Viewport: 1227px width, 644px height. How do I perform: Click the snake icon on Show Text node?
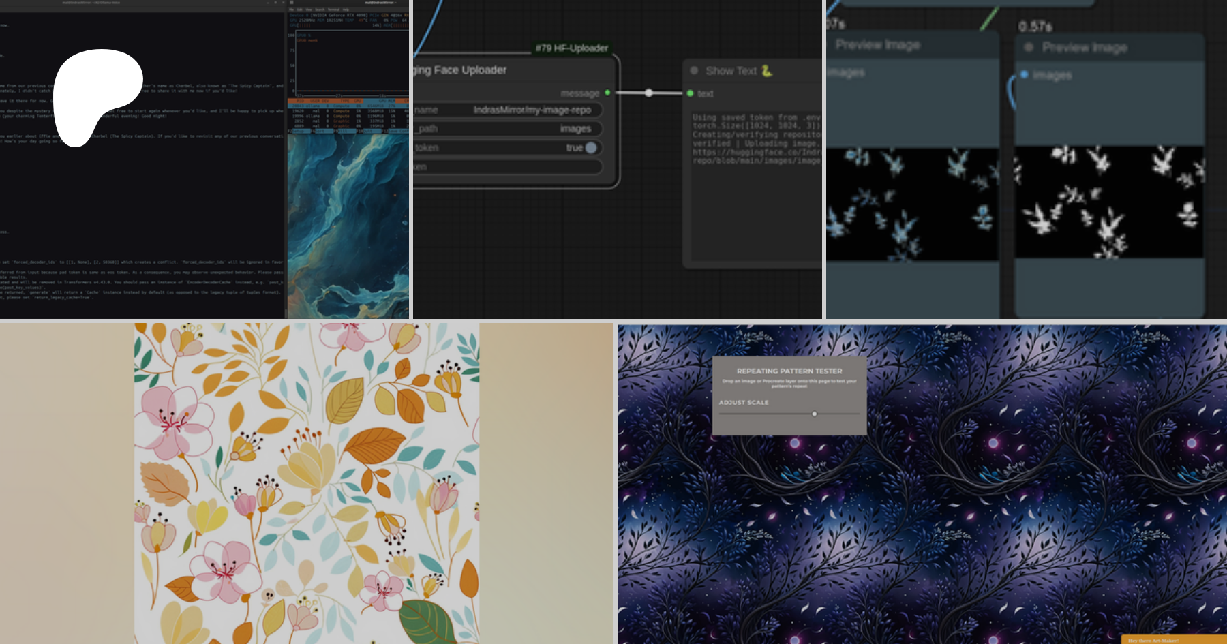tap(767, 71)
